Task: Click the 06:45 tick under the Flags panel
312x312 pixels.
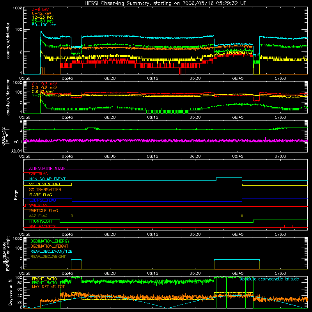Action: [x=238, y=234]
